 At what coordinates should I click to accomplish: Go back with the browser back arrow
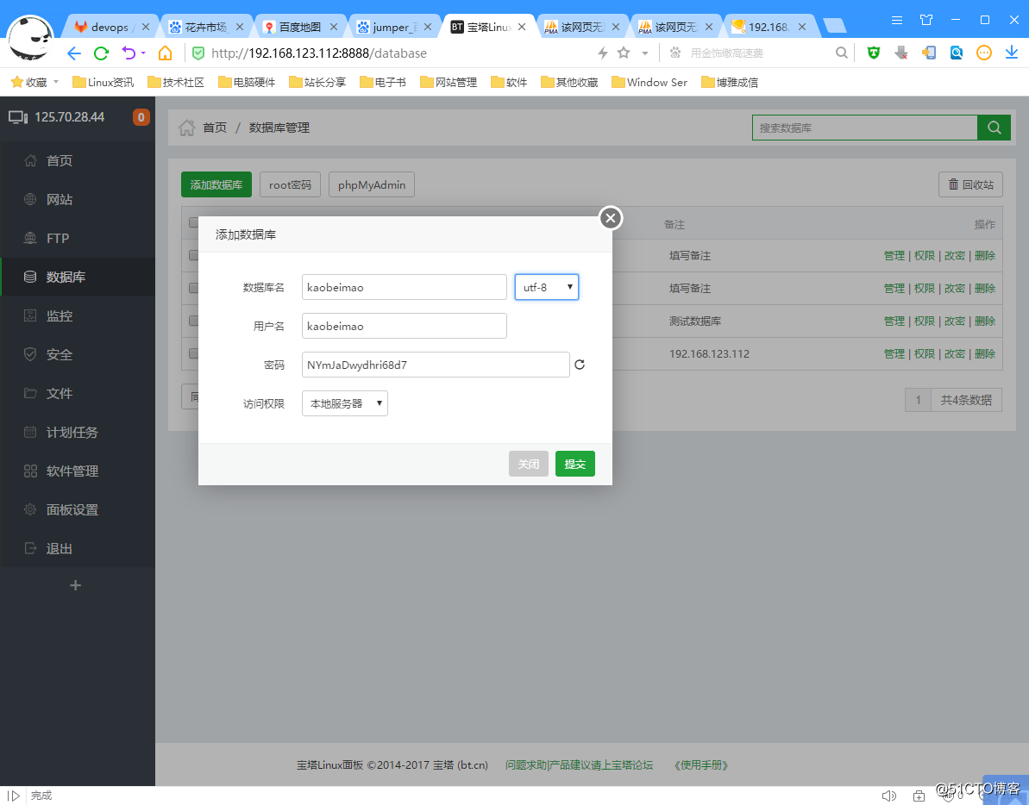74,53
